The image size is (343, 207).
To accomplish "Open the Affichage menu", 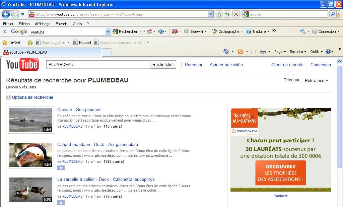I will (x=43, y=24).
